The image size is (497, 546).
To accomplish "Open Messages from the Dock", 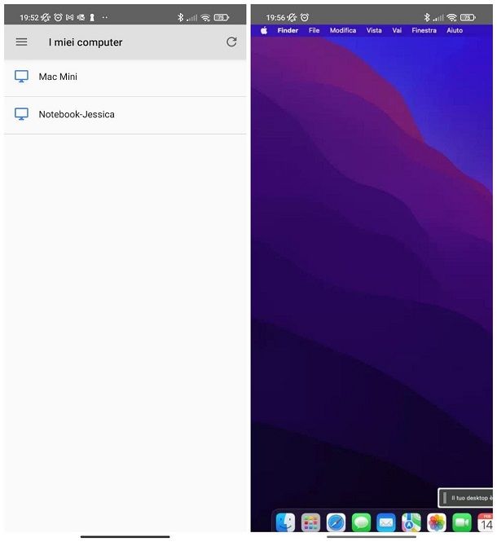I will click(x=361, y=522).
